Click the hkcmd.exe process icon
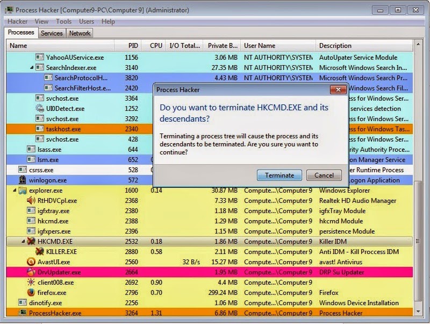 [x=31, y=221]
